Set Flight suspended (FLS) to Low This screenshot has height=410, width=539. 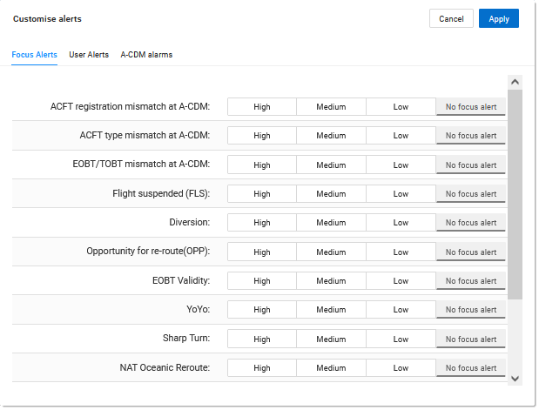pos(401,194)
